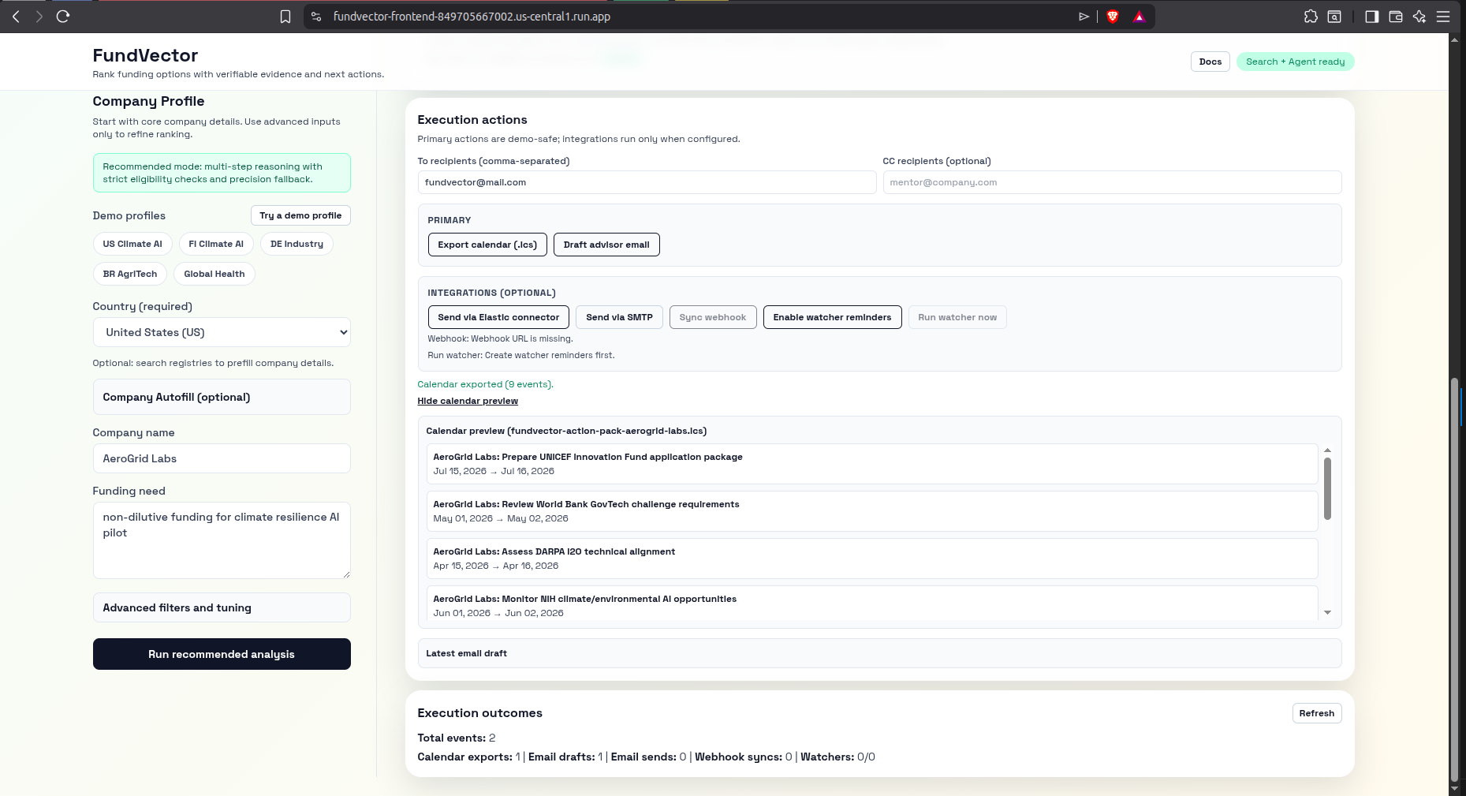The width and height of the screenshot is (1466, 796).
Task: Expand Company Autofill (optional) section
Action: point(222,397)
